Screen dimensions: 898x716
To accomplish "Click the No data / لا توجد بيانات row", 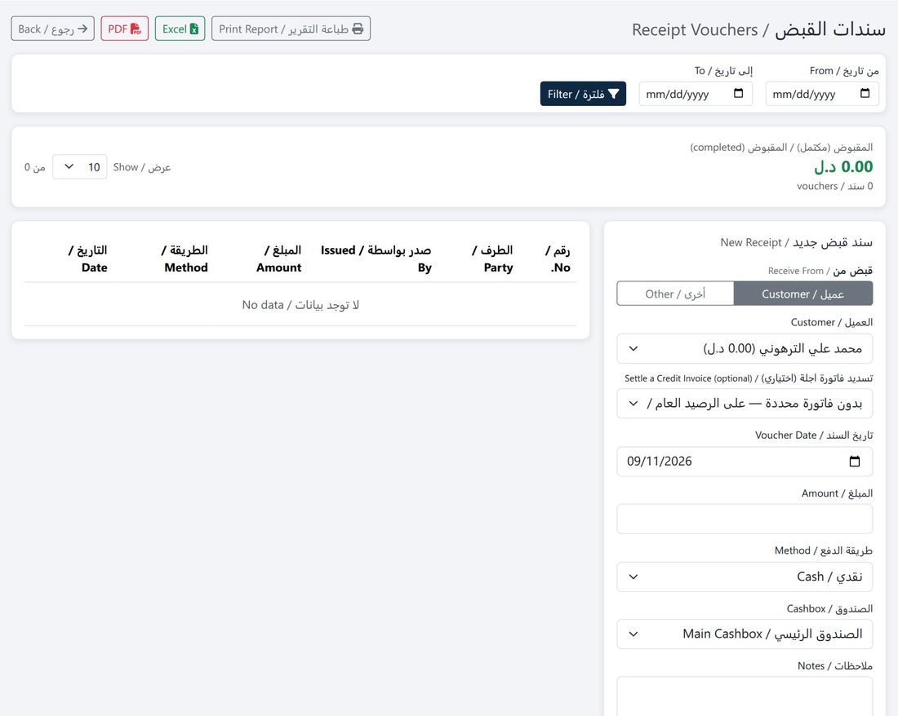I will click(x=300, y=305).
